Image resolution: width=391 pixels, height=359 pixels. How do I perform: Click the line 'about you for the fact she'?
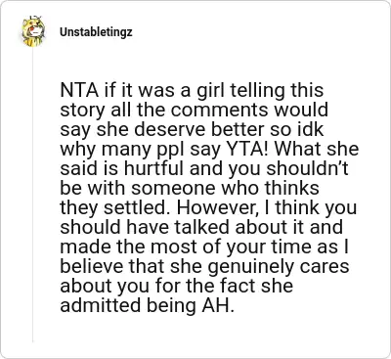(177, 286)
